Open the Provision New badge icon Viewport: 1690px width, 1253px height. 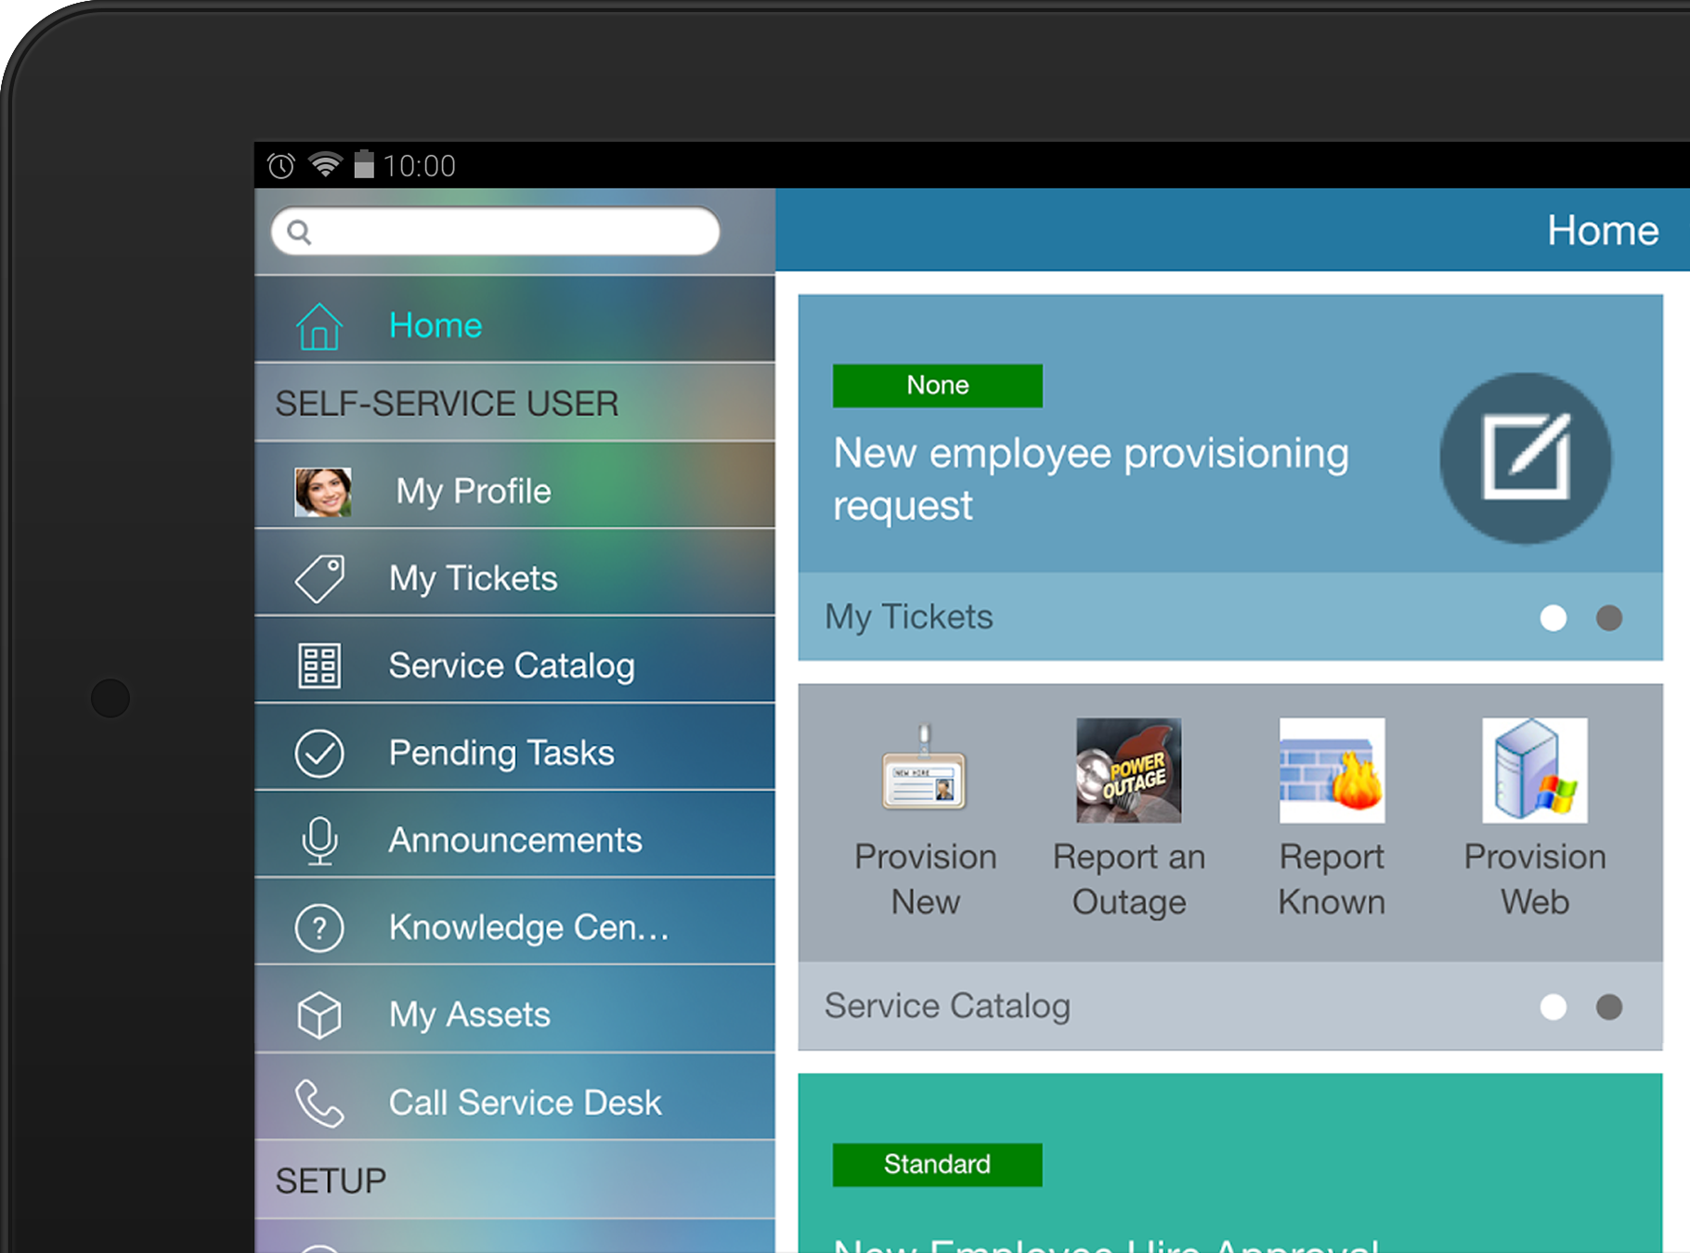[x=925, y=769]
